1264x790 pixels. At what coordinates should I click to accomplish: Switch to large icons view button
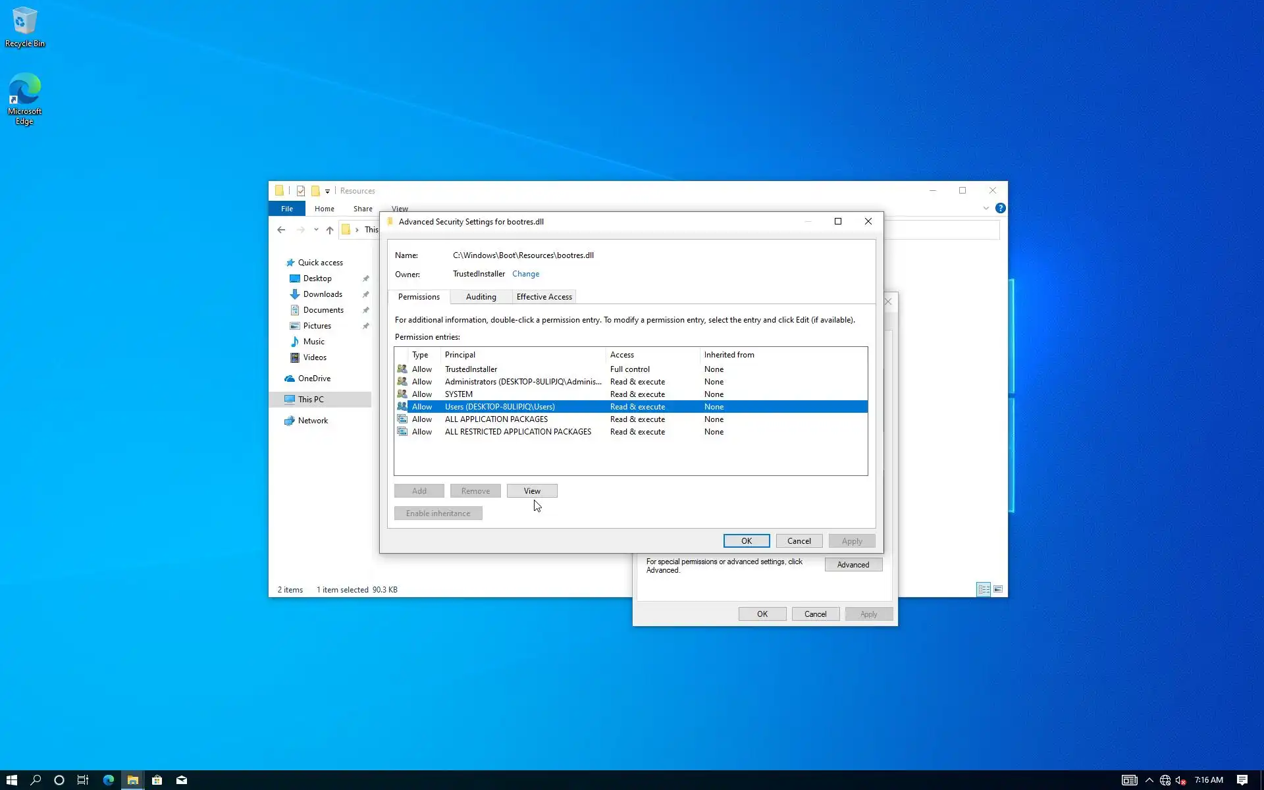point(998,589)
